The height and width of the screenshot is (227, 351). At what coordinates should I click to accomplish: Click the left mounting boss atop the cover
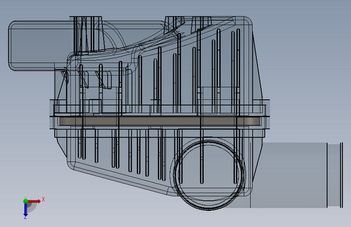coord(85,35)
